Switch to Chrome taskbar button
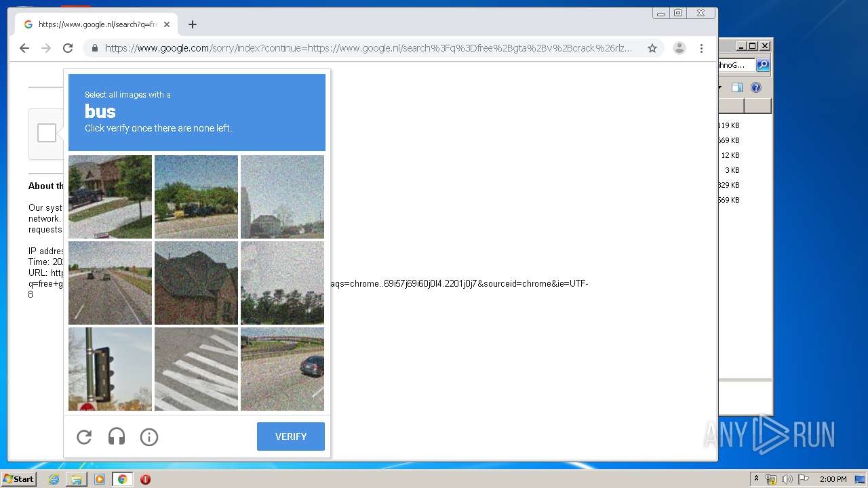The image size is (868, 488). point(122,479)
